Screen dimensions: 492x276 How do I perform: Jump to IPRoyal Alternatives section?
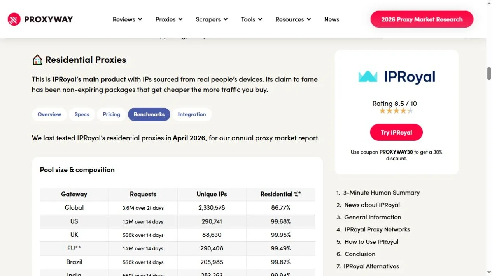click(x=371, y=266)
